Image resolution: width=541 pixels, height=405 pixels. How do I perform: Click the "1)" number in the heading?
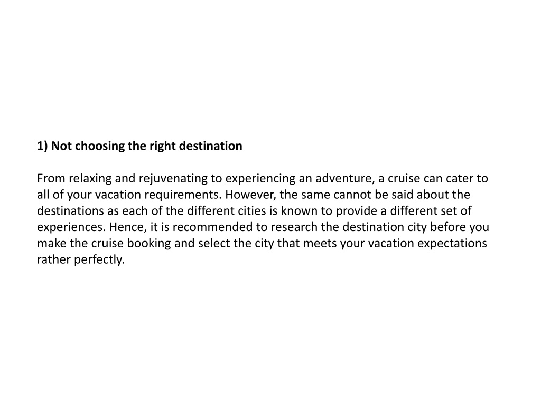tap(42, 146)
